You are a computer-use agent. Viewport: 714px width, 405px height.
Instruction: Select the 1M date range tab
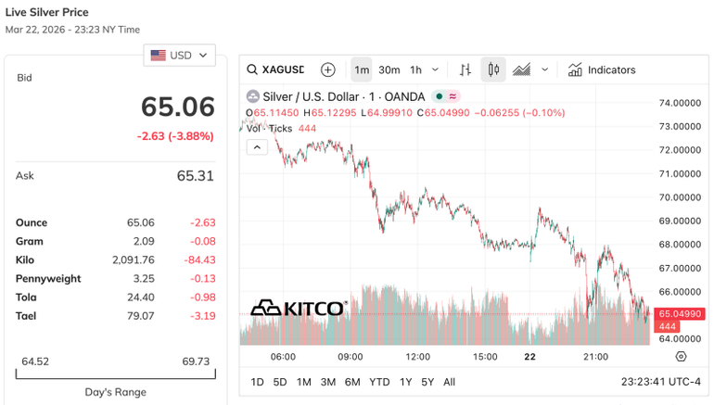point(304,382)
